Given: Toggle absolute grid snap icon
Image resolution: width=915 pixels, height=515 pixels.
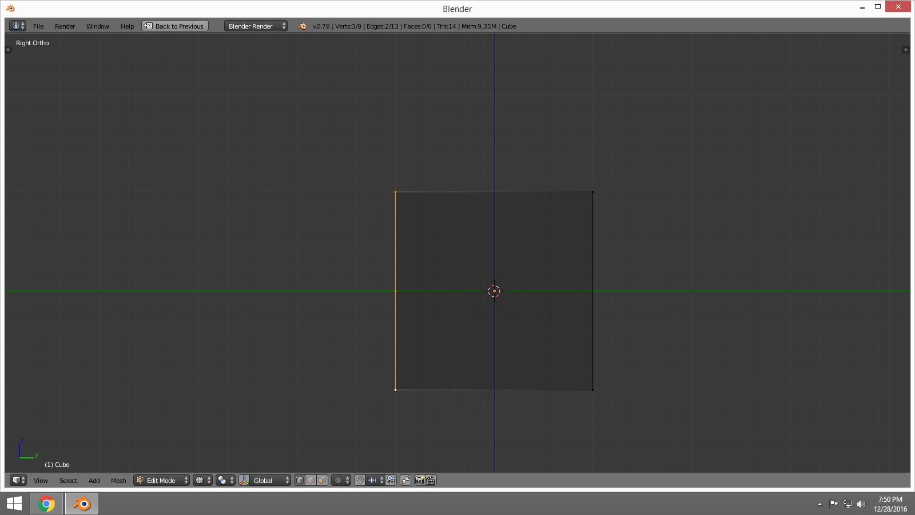Looking at the screenshot, I should 391,480.
